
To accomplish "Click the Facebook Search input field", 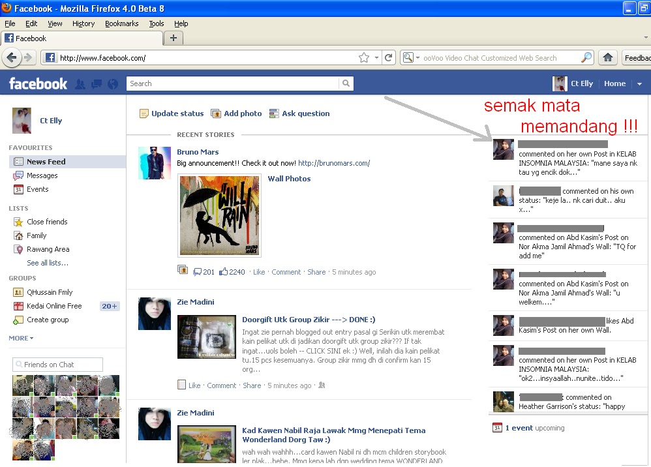I will 232,83.
